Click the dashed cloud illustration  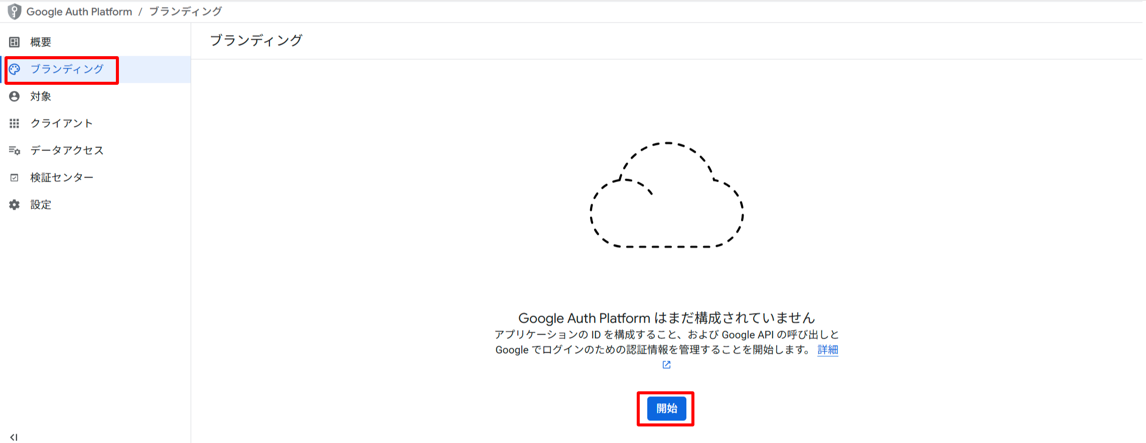(x=666, y=195)
